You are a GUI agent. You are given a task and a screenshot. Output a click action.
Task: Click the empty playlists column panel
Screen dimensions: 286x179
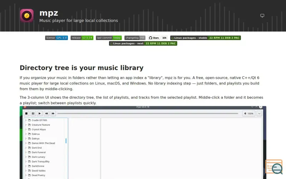(84, 148)
